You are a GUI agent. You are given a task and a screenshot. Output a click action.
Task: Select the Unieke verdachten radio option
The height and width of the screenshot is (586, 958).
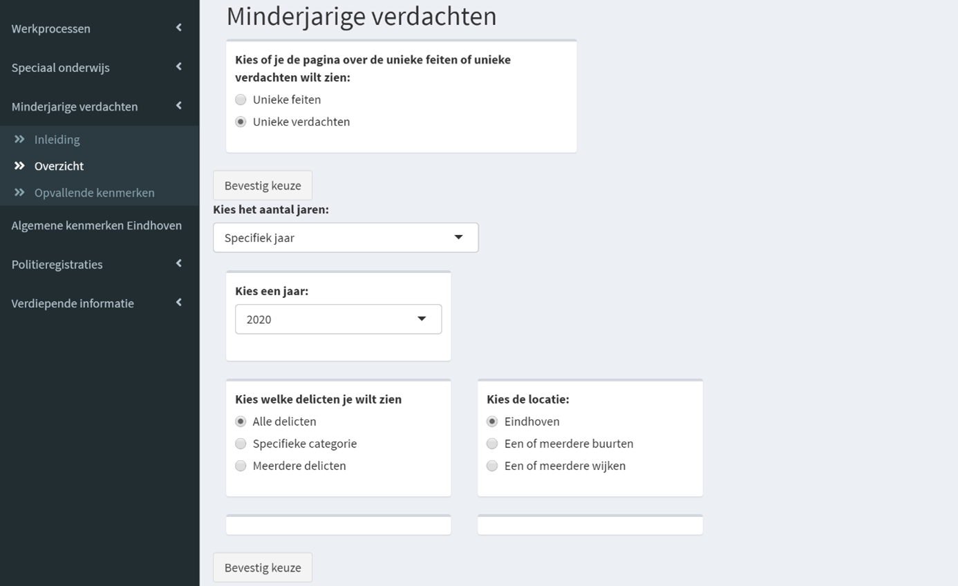241,122
